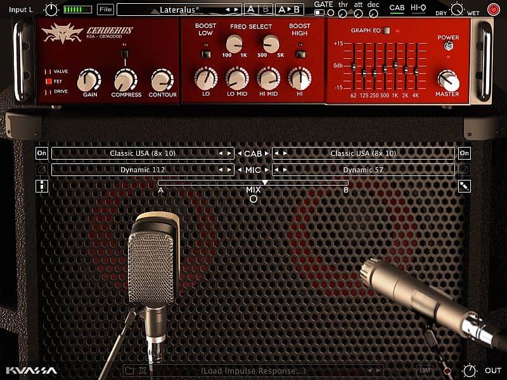Image resolution: width=507 pixels, height=380 pixels.
Task: Invert phase on mic B
Action: pos(465,170)
